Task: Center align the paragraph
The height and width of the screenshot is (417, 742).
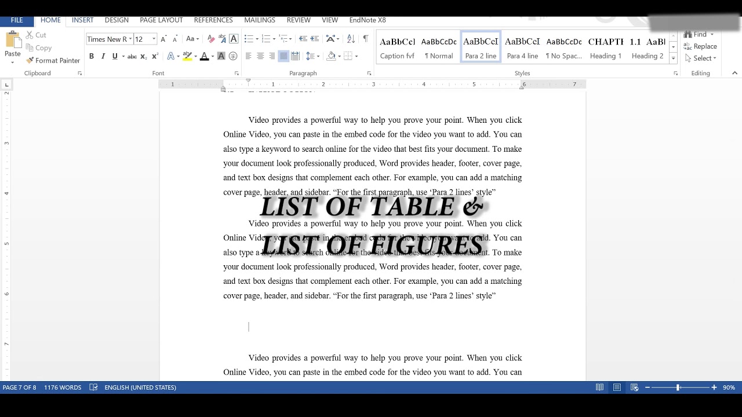Action: (260, 56)
